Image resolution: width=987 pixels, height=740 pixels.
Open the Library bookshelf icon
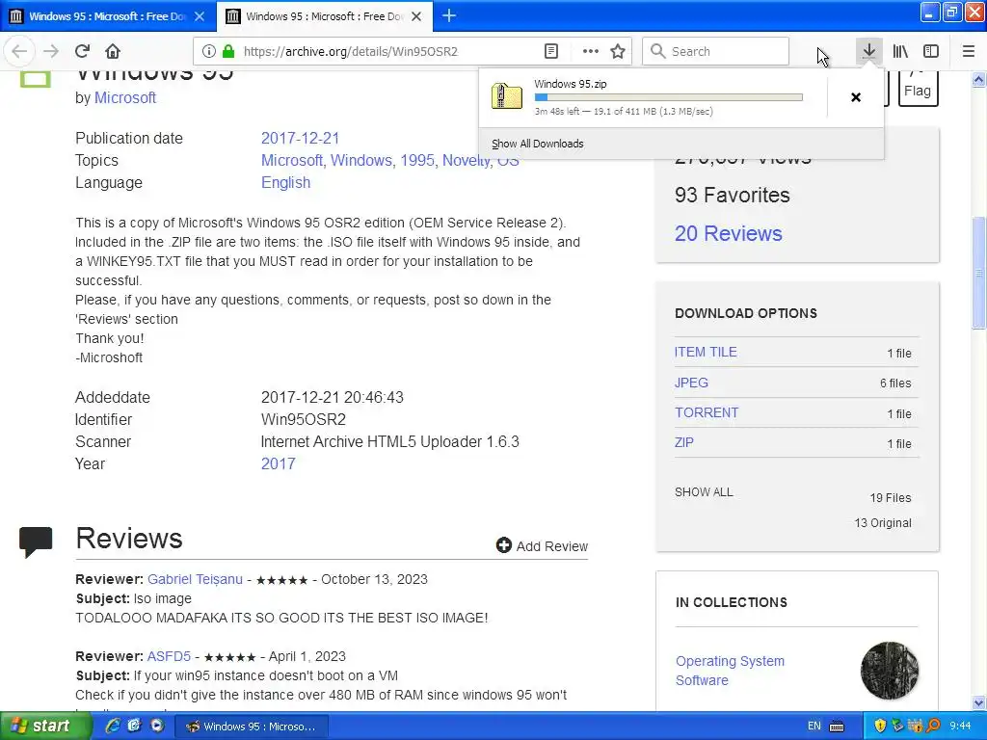click(900, 51)
